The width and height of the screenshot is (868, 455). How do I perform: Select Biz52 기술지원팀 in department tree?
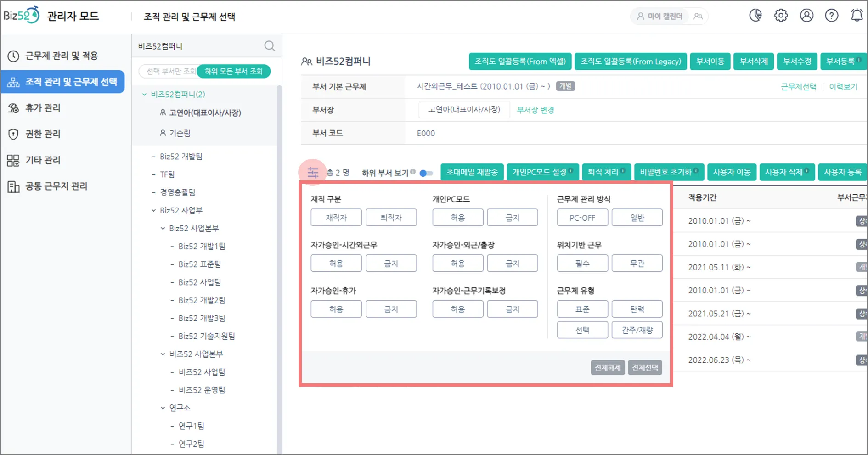(207, 336)
